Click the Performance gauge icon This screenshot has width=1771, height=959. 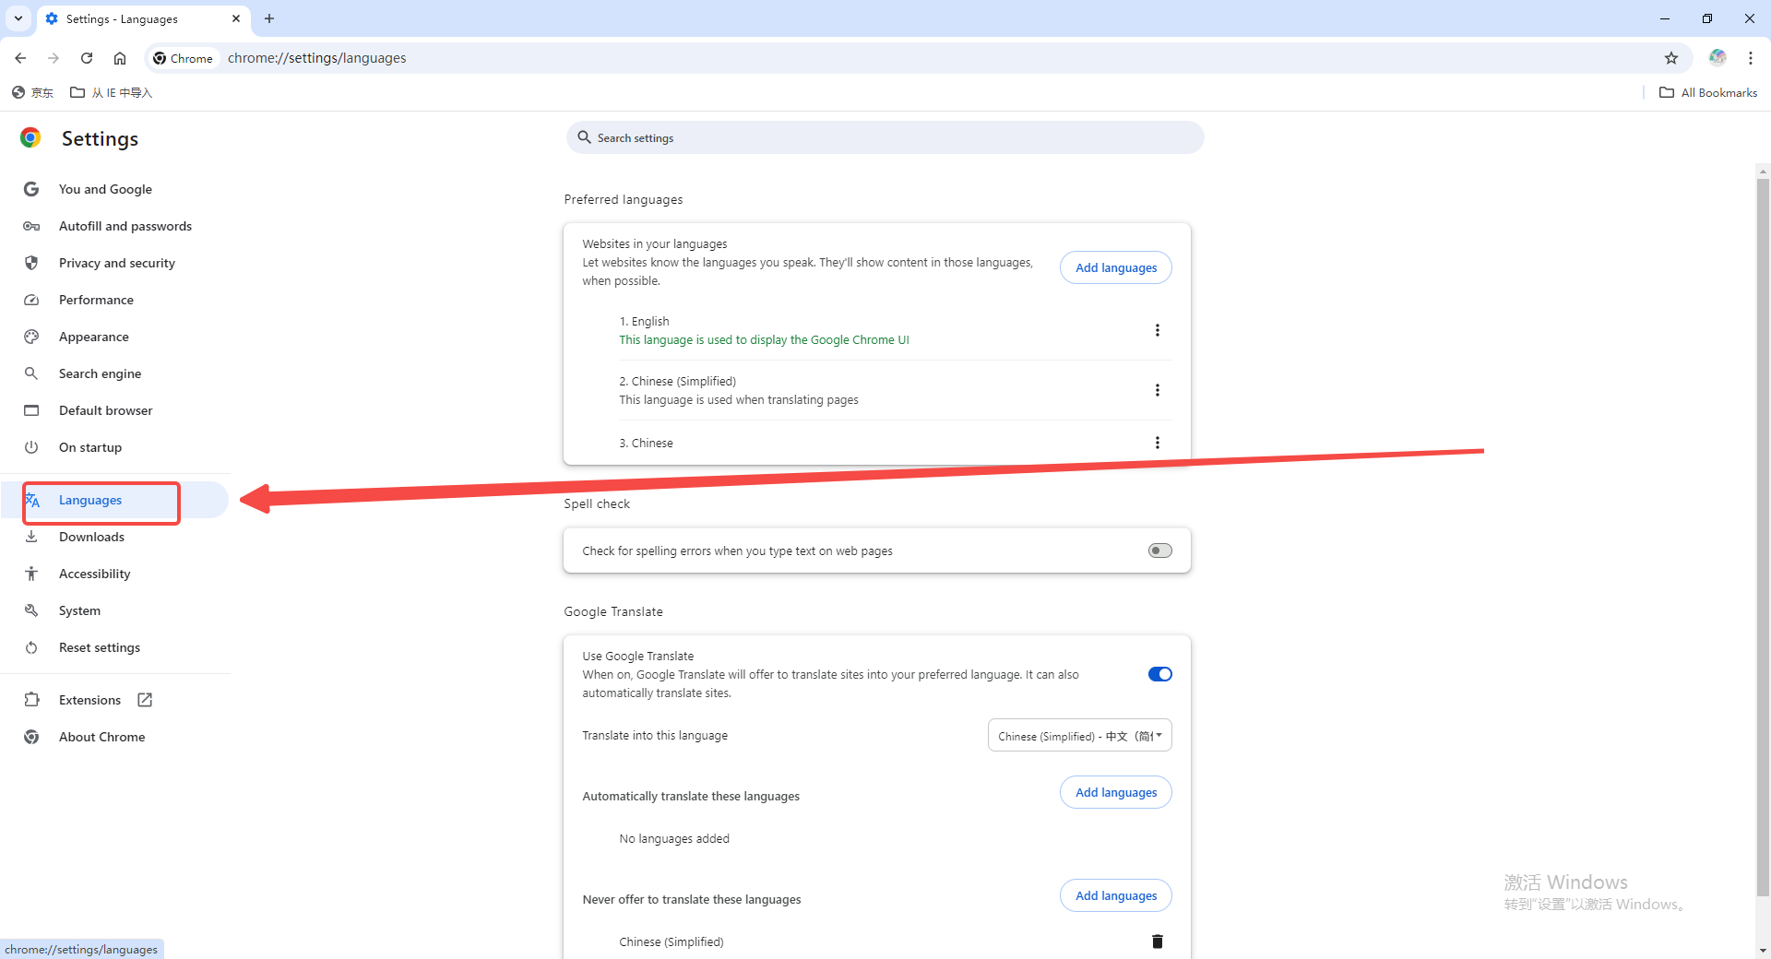31,300
